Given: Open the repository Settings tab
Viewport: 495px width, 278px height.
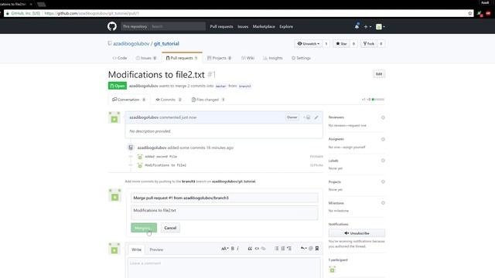Looking at the screenshot, I should point(301,58).
